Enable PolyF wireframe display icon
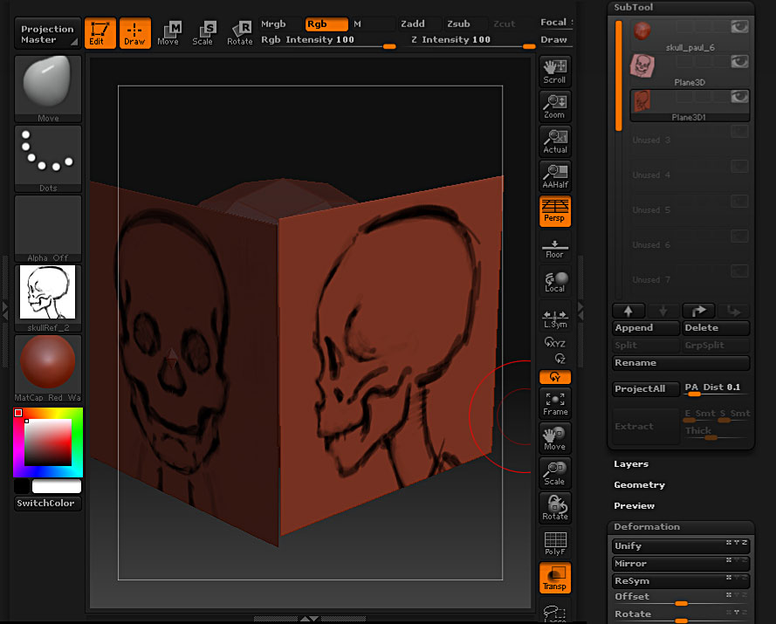Screen dimensions: 776x624 click(554, 543)
